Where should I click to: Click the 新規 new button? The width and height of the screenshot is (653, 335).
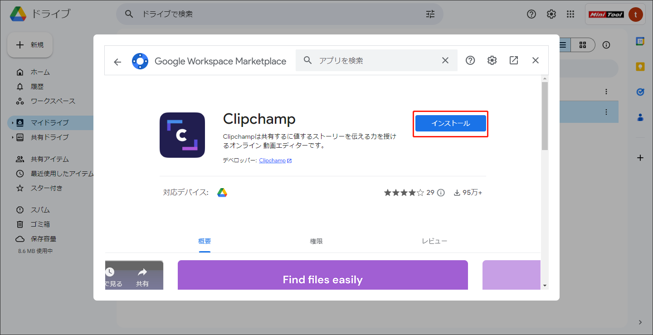point(30,45)
